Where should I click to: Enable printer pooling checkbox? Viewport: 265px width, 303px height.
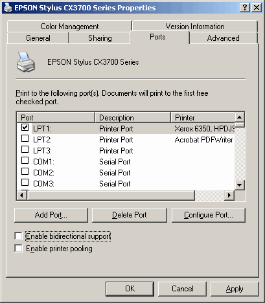coord(18,248)
